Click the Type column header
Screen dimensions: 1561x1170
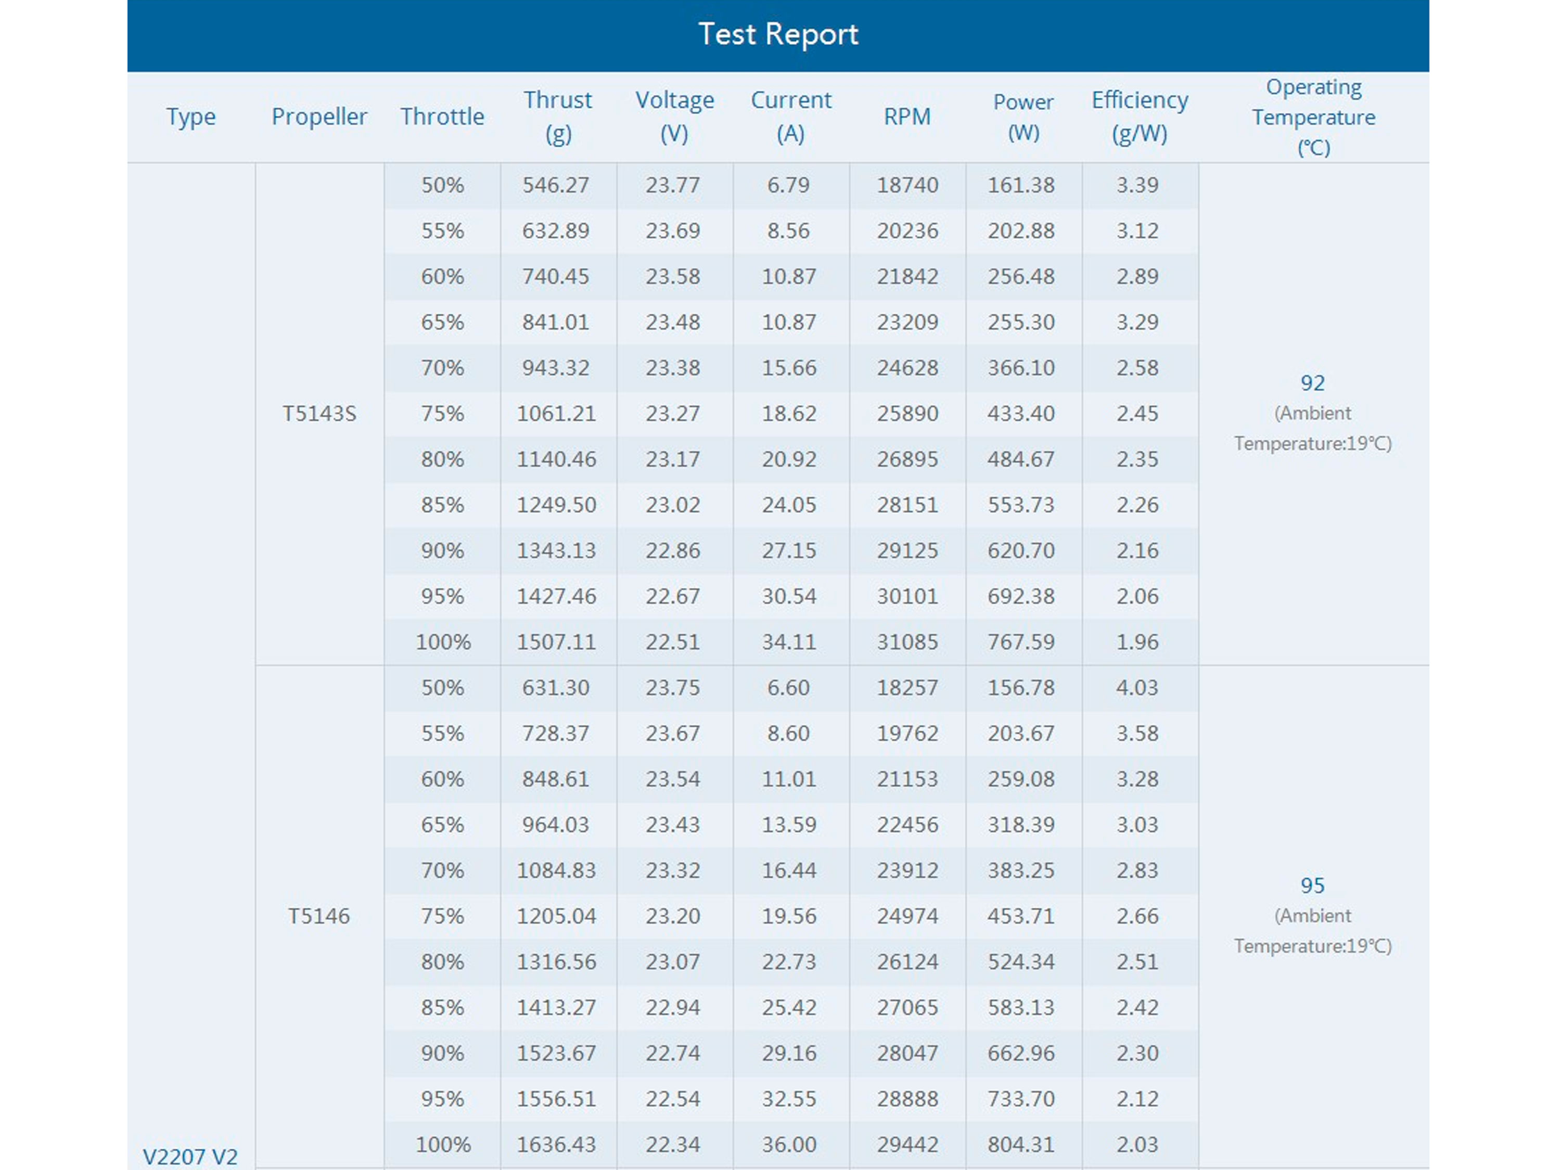[x=190, y=117]
